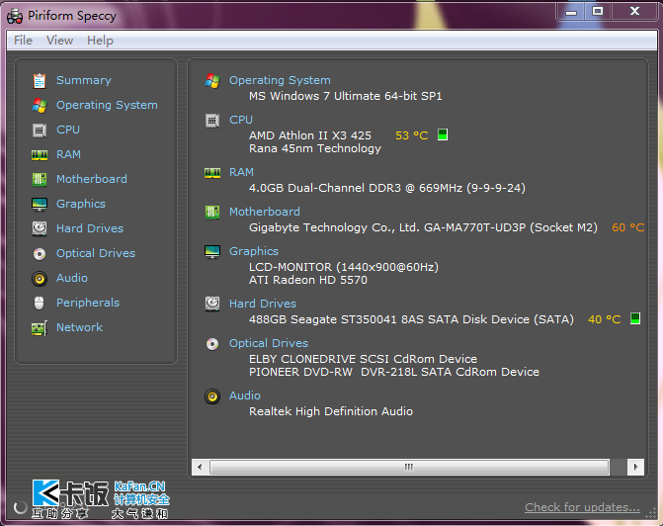Click the Piriform Speccy title bar app icon
Viewport: 663px width, 526px height.
pos(15,16)
